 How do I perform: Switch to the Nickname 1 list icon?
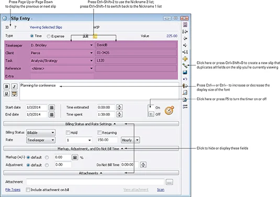coord(85,36)
